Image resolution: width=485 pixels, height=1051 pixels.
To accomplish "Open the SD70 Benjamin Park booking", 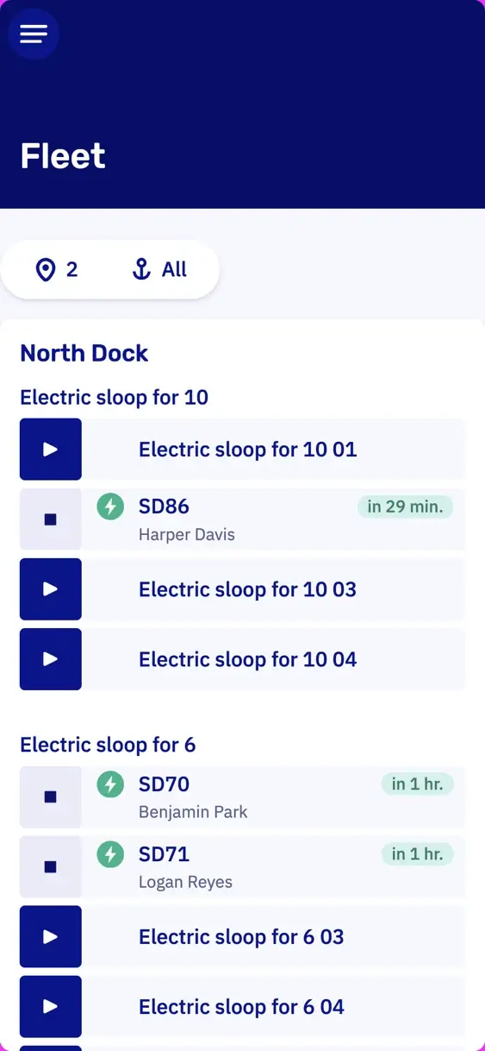I will tap(273, 797).
